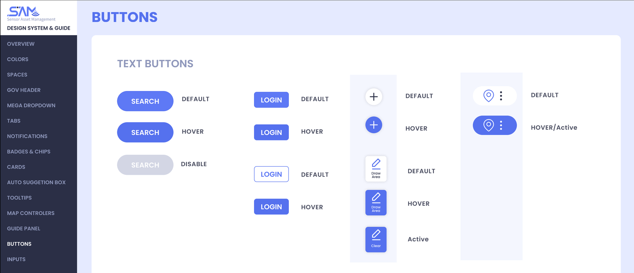Open three-dot menu in blue pill
Viewport: 634px width, 273px height.
click(x=501, y=125)
